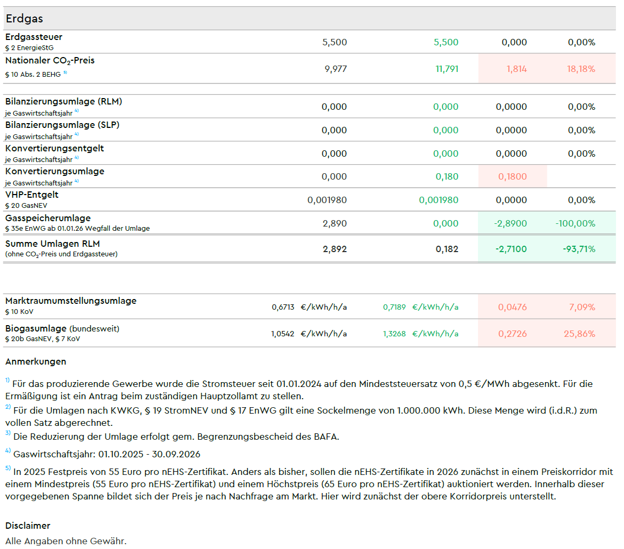Click the Erdgas section header
Image resolution: width=624 pixels, height=549 pixels.
(25, 19)
